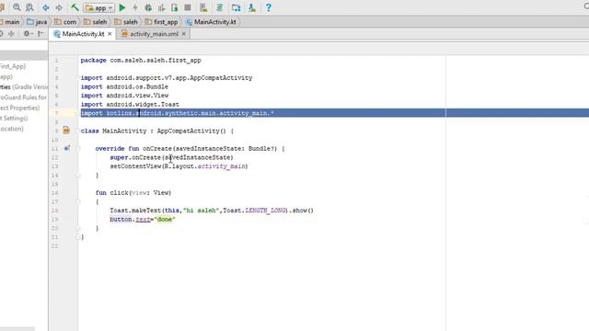Click 'fun click(view: View)' text
Viewport: 589px width, 331px height.
pyautogui.click(x=133, y=192)
